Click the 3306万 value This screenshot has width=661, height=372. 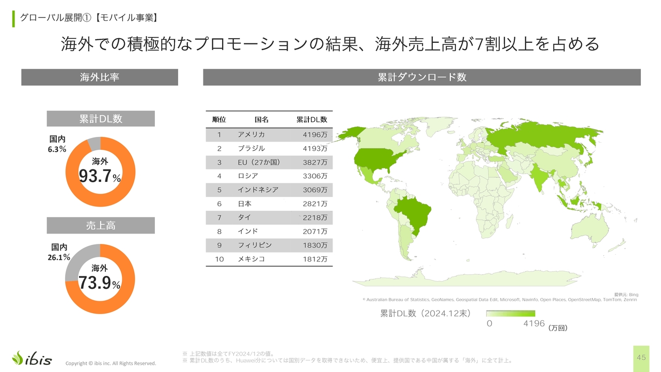coord(315,176)
